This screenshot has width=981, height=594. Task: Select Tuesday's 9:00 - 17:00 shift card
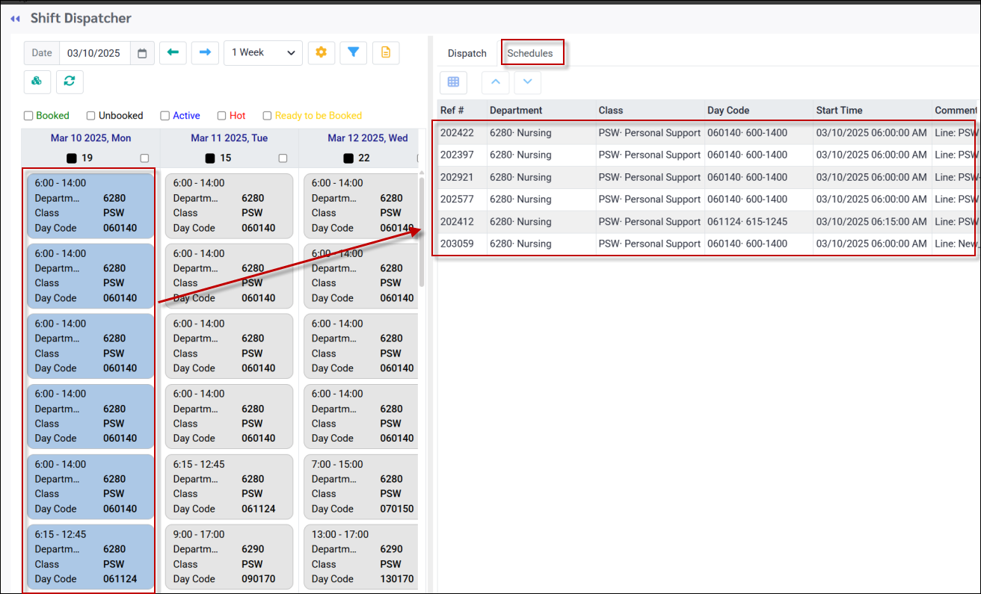[x=229, y=557]
